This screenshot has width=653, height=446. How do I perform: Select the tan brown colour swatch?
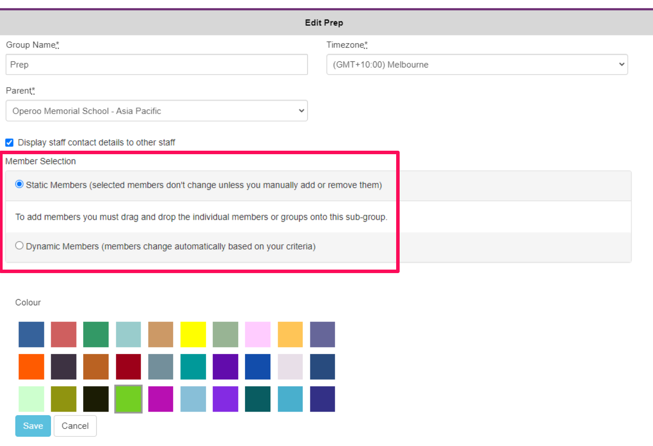(x=161, y=334)
